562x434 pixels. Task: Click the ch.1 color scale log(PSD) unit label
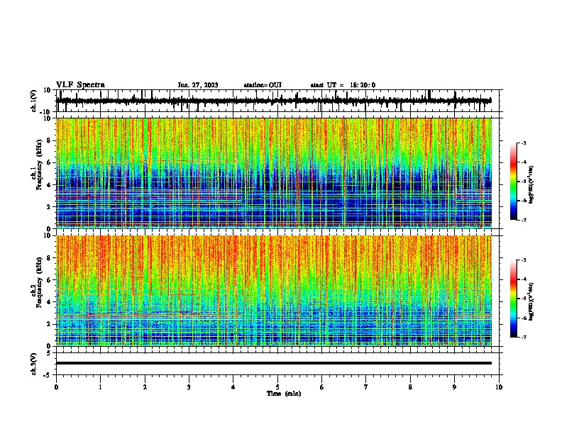(x=531, y=184)
